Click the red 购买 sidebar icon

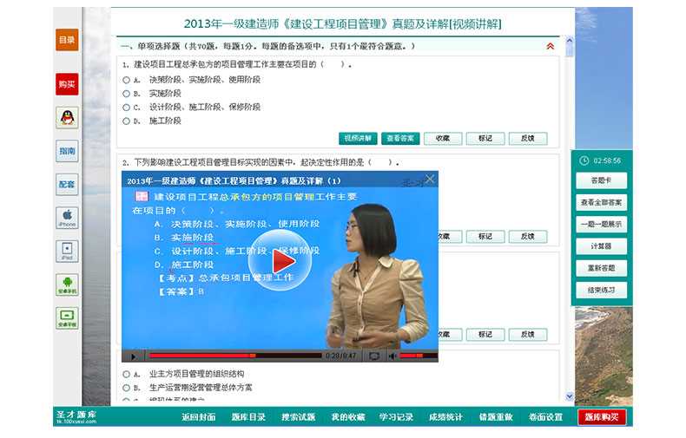[x=67, y=84]
